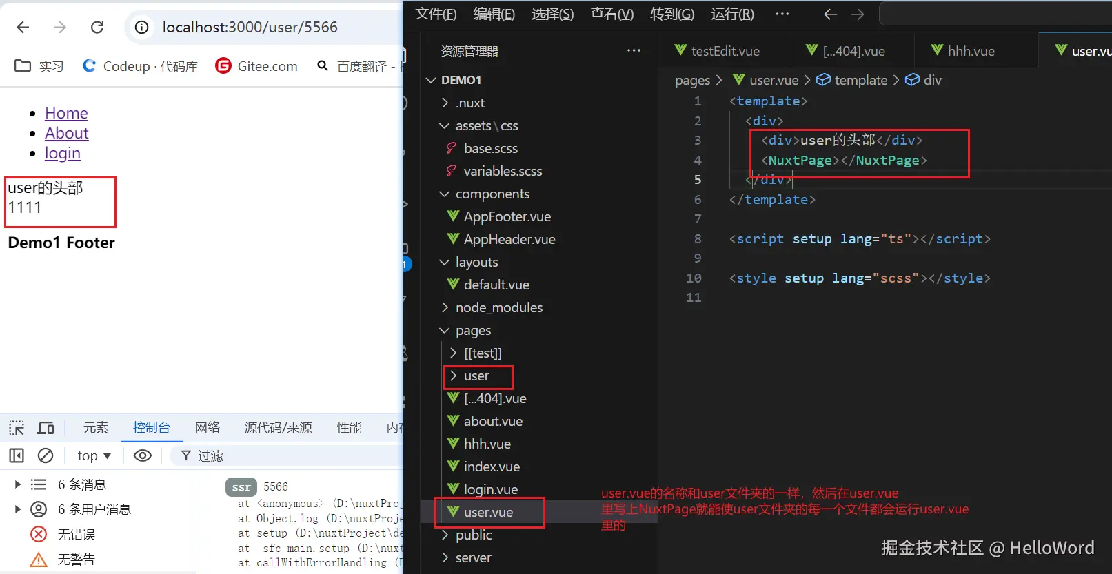Open the About link on the page
This screenshot has height=574, width=1112.
coord(67,133)
